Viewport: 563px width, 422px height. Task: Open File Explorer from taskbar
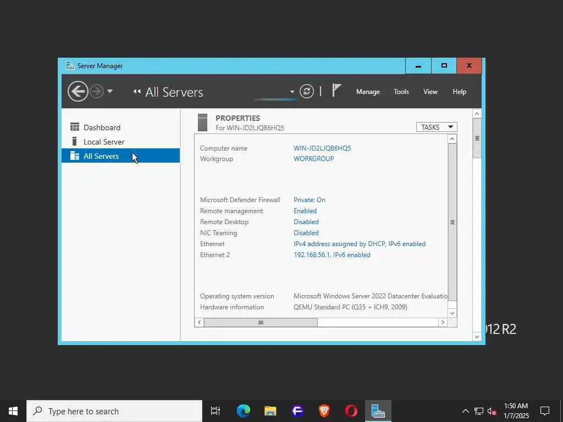click(271, 411)
